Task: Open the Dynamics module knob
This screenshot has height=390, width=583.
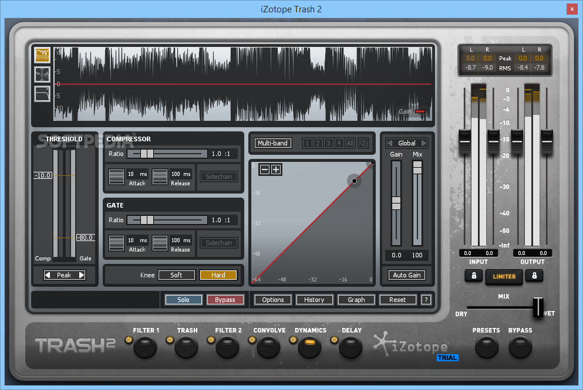Action: (309, 348)
